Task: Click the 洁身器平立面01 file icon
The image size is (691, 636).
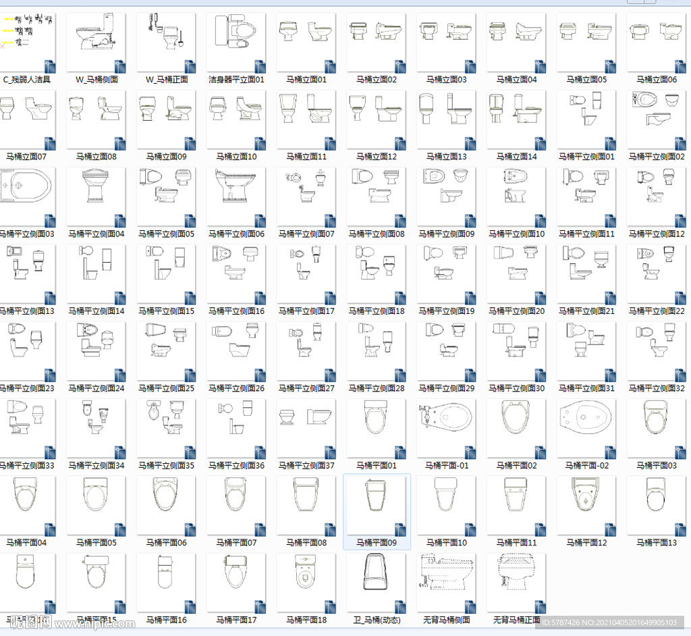Action: point(237,43)
